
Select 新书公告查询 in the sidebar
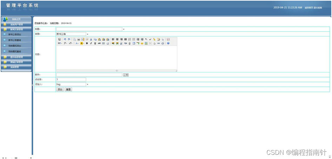[15, 40]
